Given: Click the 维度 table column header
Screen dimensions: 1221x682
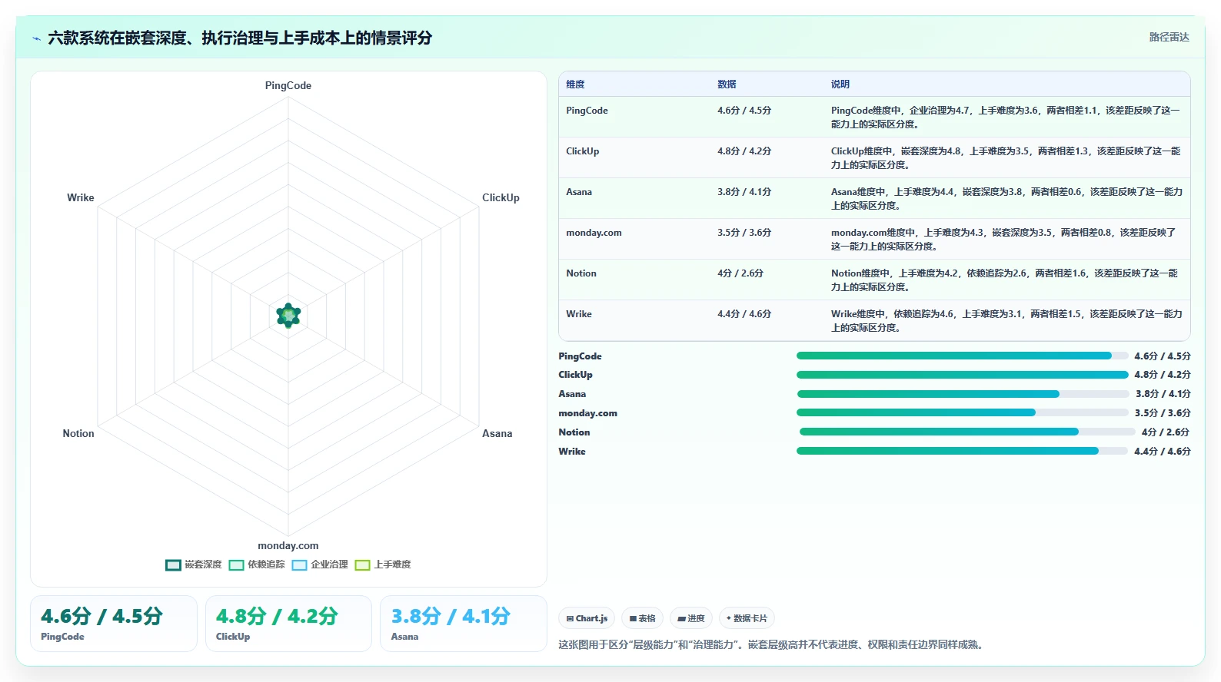Looking at the screenshot, I should click(576, 84).
